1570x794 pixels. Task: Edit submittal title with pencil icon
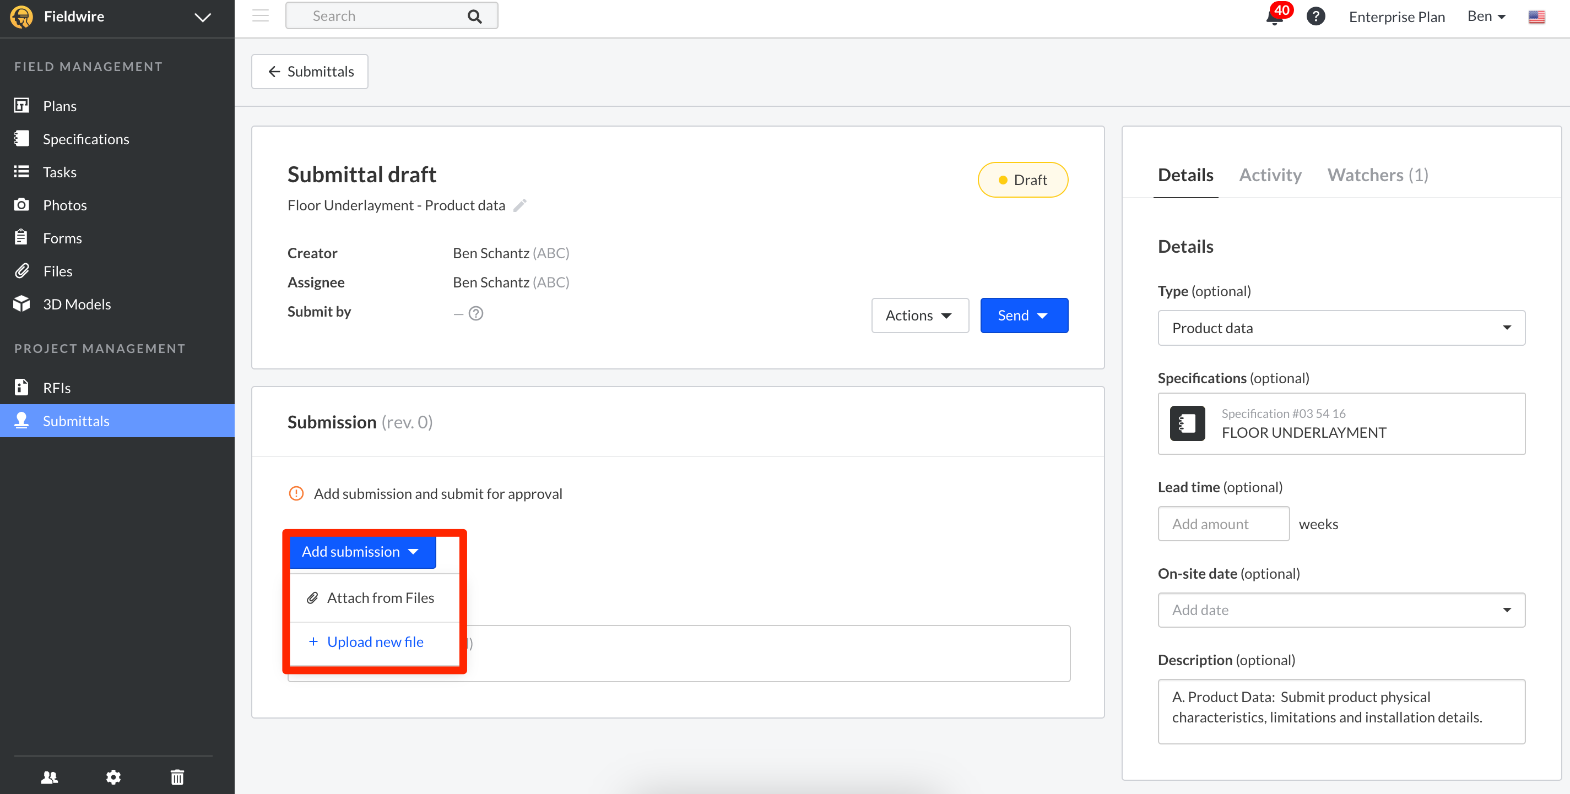pos(520,205)
